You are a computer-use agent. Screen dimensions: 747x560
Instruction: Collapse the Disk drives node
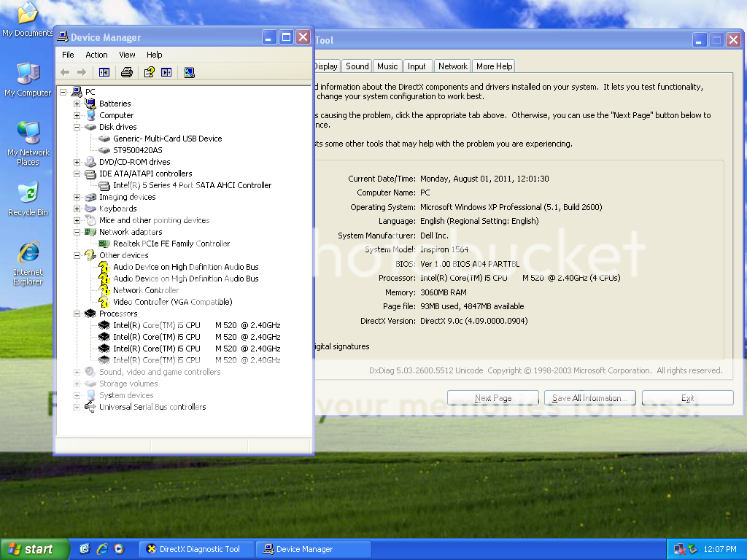pyautogui.click(x=77, y=127)
